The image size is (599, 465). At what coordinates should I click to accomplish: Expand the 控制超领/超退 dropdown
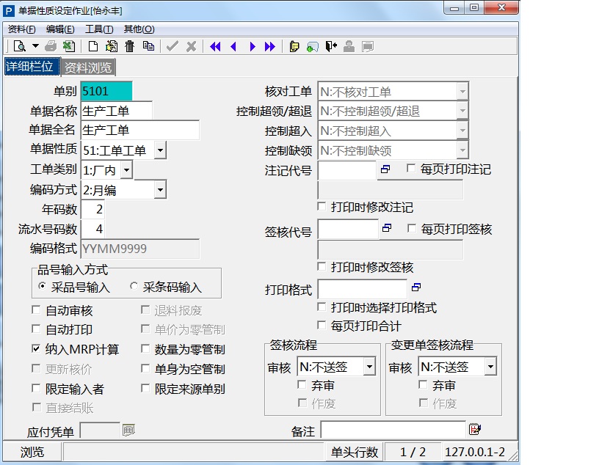tap(462, 111)
